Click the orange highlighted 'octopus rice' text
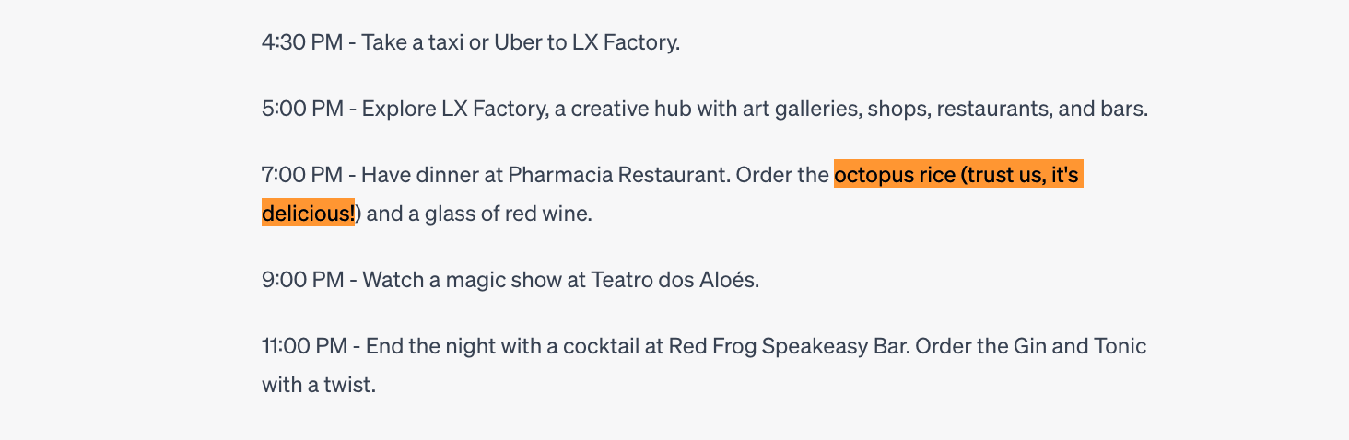The width and height of the screenshot is (1349, 440). (x=895, y=175)
